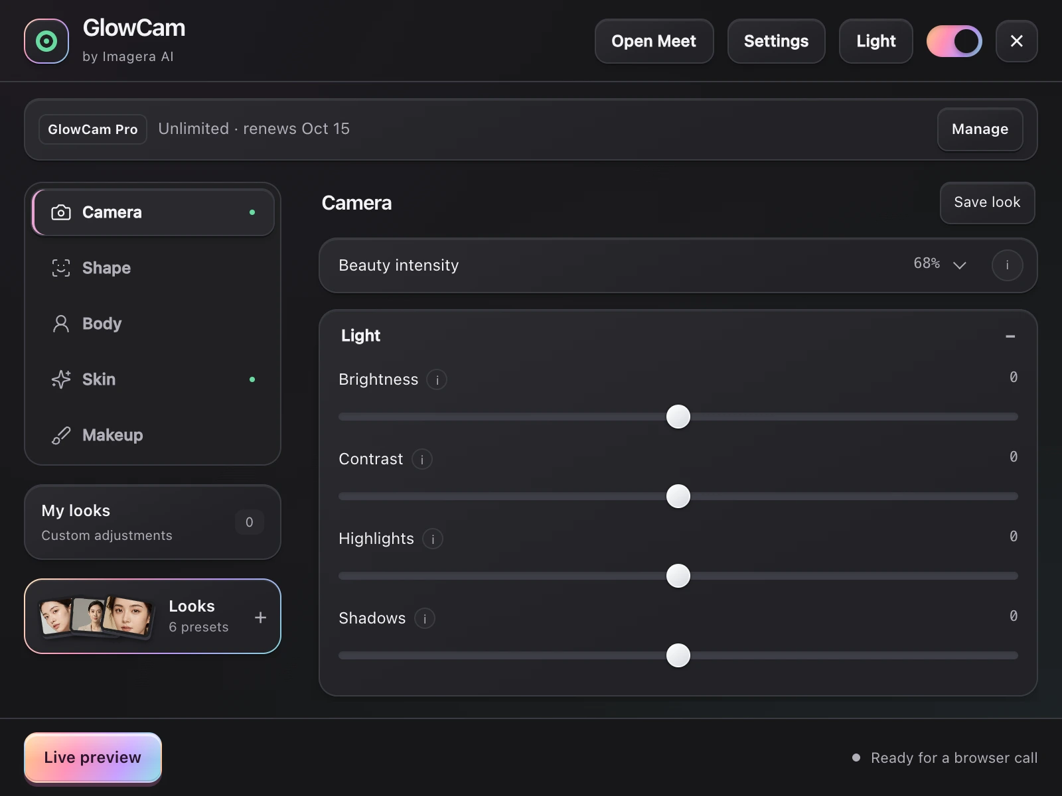
Task: Click the 68% intensity value
Action: click(x=927, y=263)
